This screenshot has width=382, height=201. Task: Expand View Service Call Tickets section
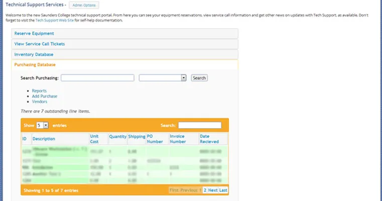click(40, 44)
